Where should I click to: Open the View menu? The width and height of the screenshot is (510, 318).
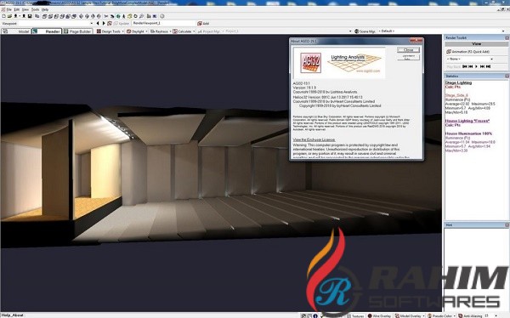tap(25, 9)
